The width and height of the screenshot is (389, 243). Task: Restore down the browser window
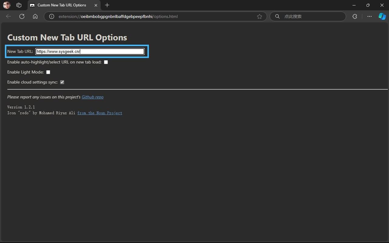(368, 5)
